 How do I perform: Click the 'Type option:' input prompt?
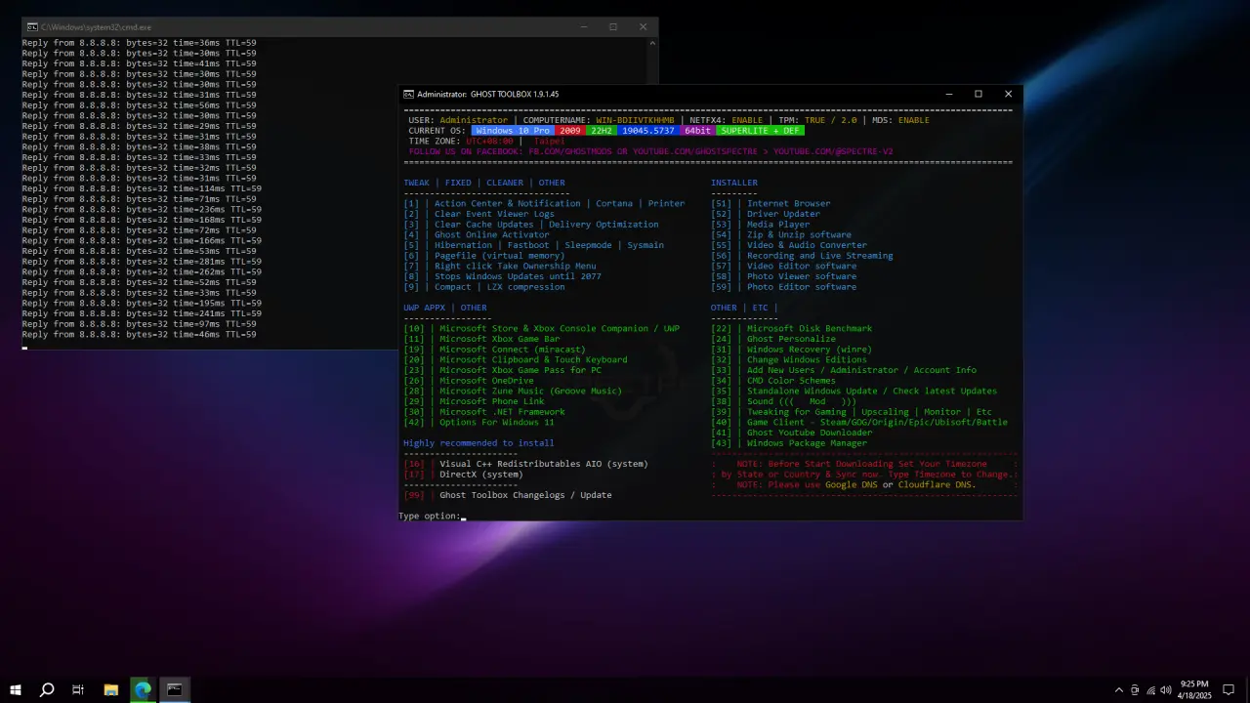click(432, 516)
